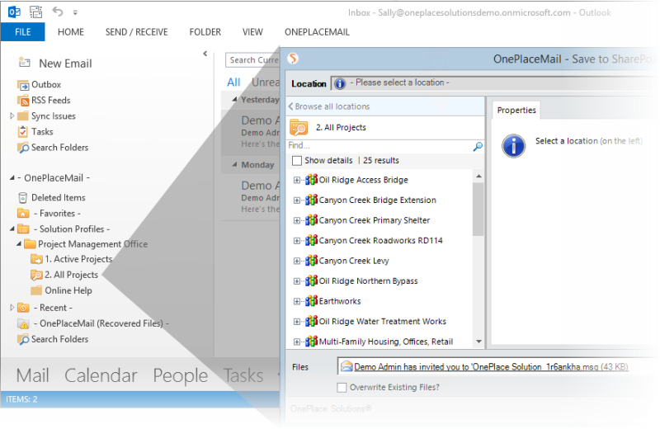Select Canyon Creek Primary Shelter site icon
660x429 pixels.
[311, 219]
